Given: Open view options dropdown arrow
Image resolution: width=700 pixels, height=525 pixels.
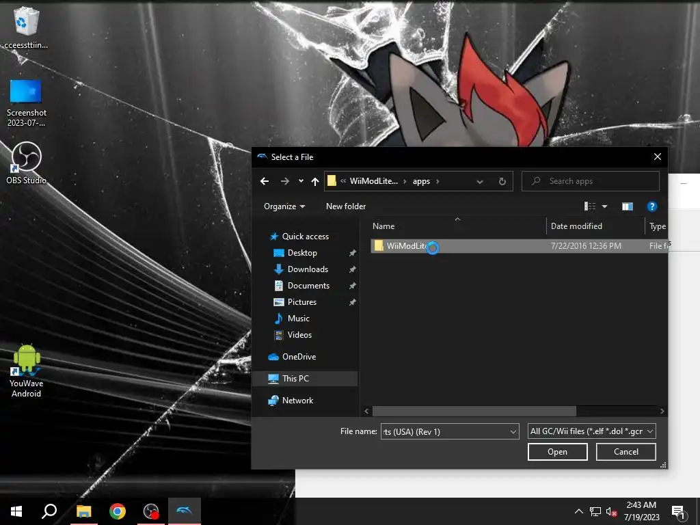Looking at the screenshot, I should (x=604, y=206).
